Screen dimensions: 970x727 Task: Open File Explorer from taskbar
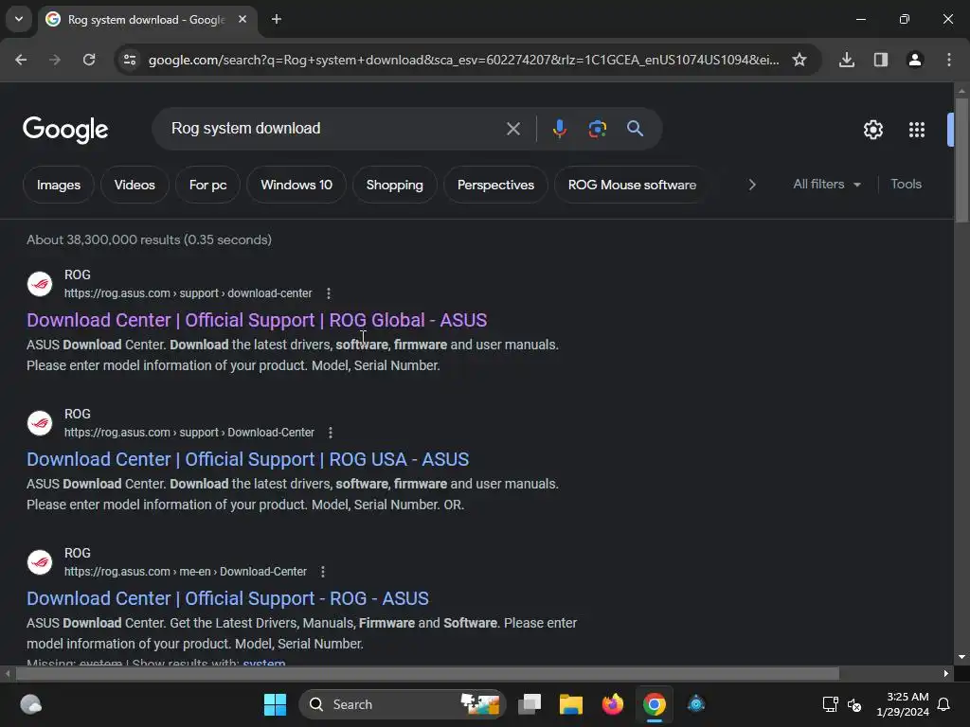[x=571, y=704]
